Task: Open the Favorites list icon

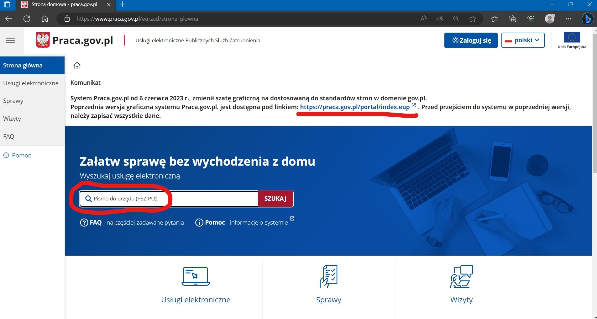Action: (x=495, y=19)
